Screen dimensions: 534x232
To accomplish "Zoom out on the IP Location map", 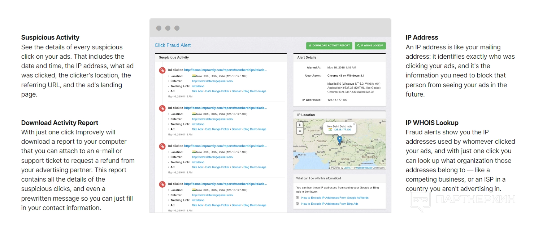I will tap(300, 131).
